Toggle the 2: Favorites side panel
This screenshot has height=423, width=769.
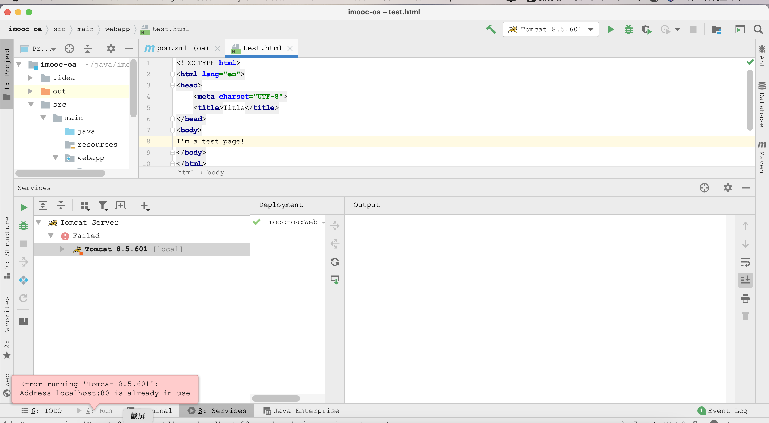(7, 327)
